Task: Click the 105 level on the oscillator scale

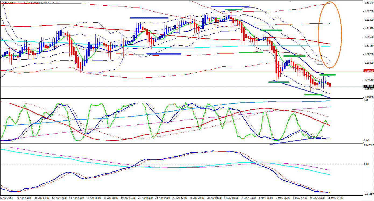Action: [366, 101]
